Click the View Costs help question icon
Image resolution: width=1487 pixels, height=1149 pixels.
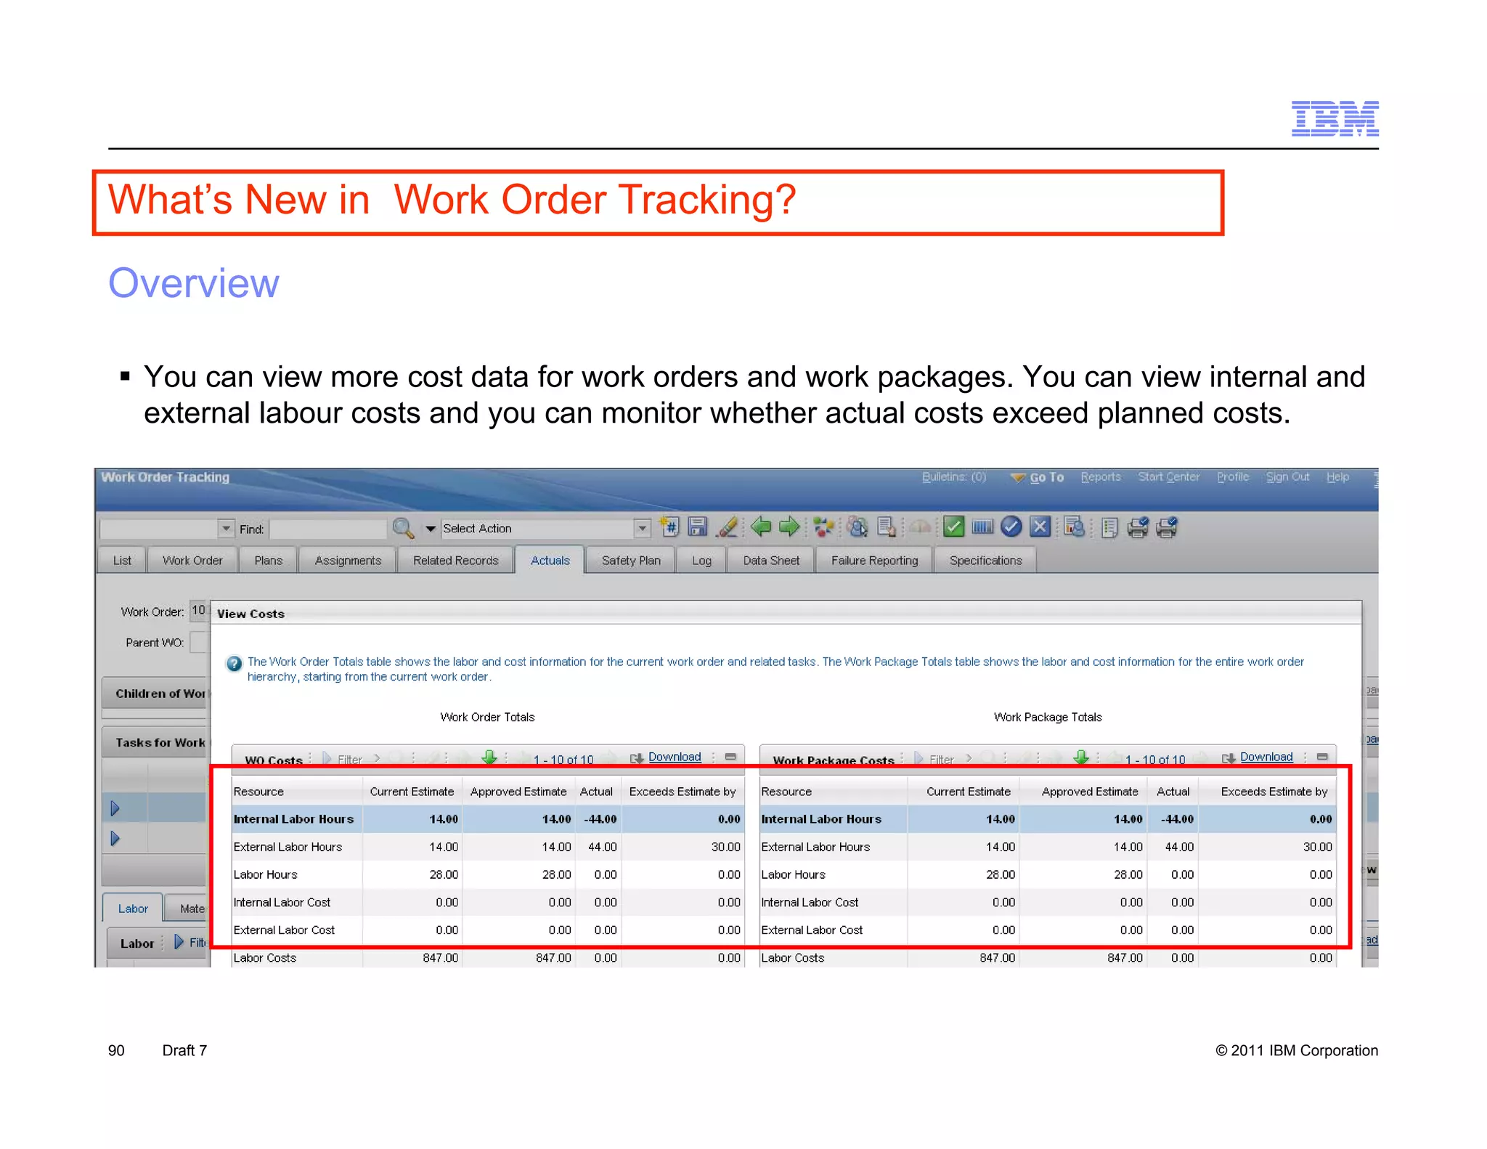click(x=234, y=664)
